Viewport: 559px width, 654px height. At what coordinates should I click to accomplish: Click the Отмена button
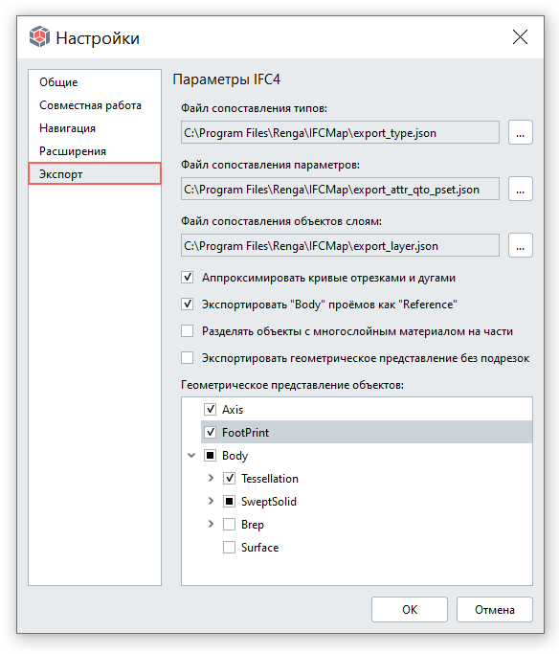point(494,609)
